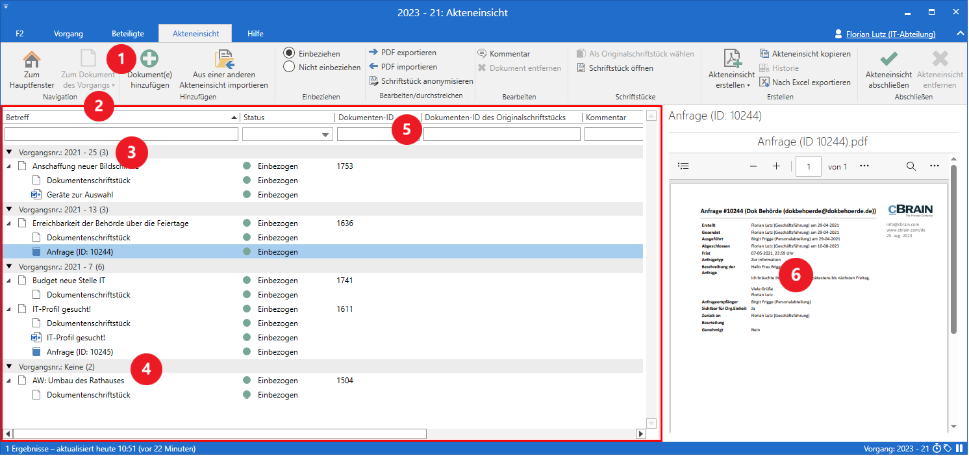Screen dimensions: 969x456
Task: Open the Status filter dropdown
Action: click(325, 135)
